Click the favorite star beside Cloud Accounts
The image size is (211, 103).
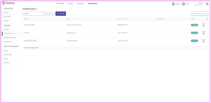[36, 9]
